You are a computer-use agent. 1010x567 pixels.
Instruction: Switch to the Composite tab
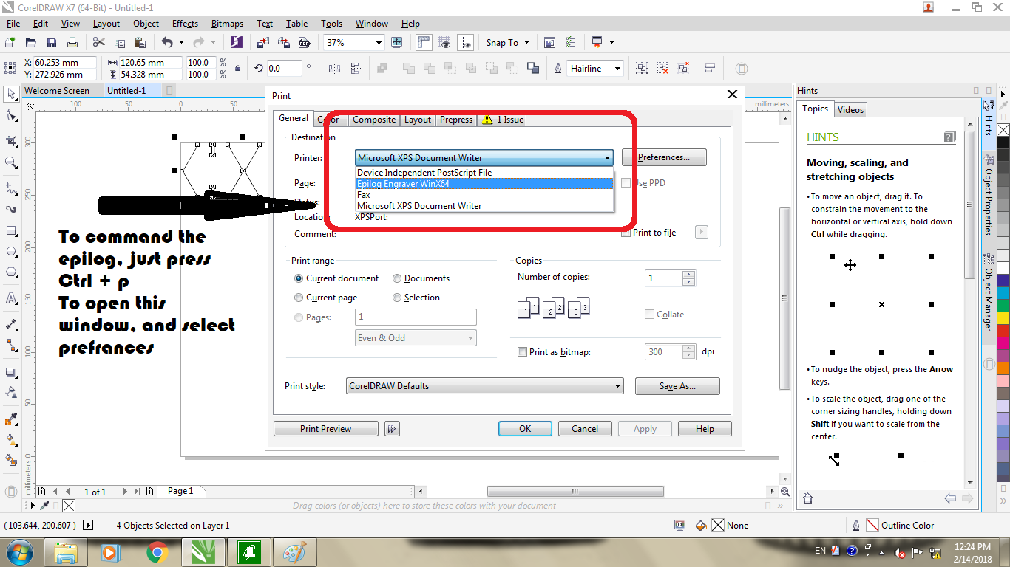374,120
